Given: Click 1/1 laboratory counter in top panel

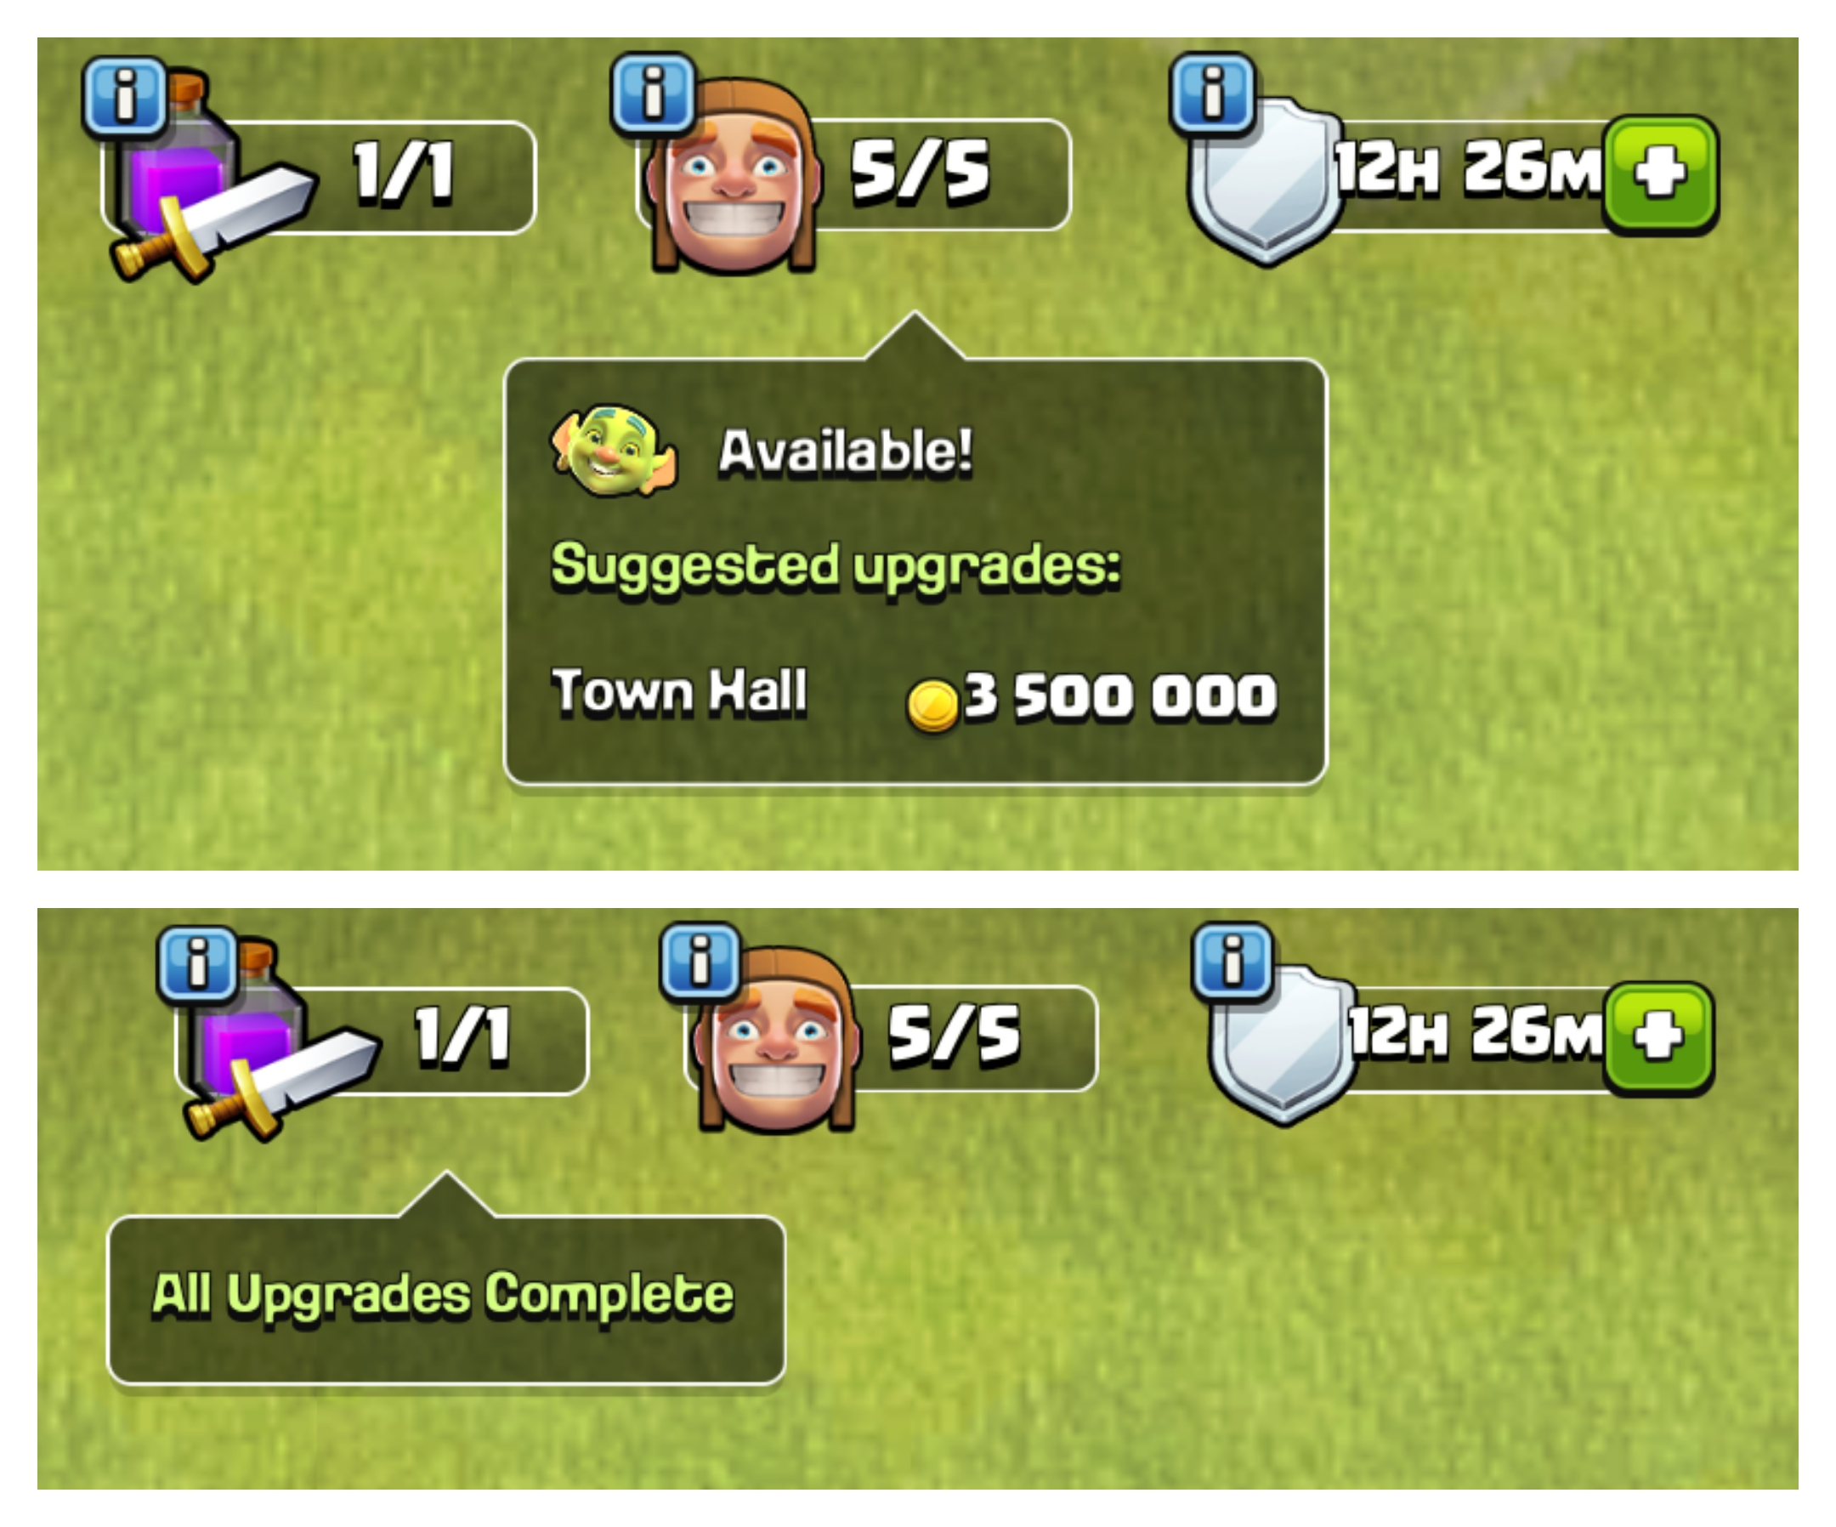Looking at the screenshot, I should (x=403, y=173).
